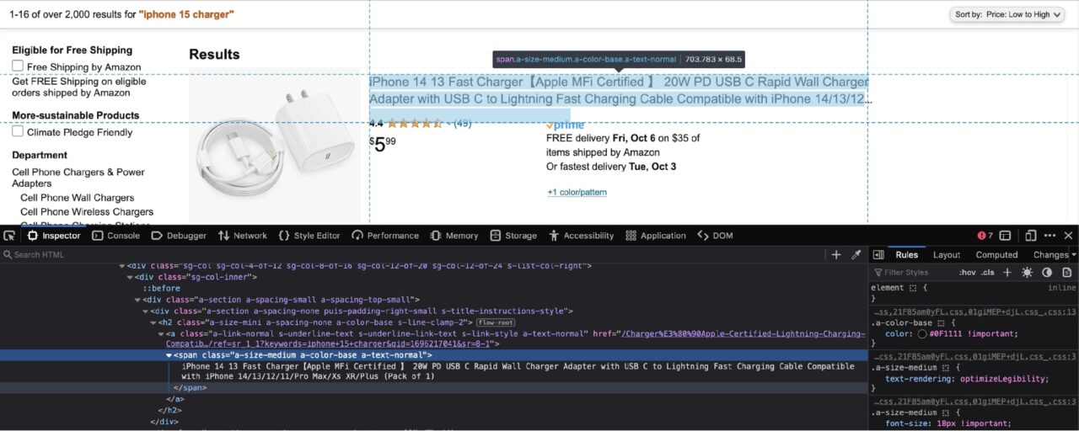Click the print media simulation icon
Viewport: 1079px width, 431px height.
pos(1067,273)
